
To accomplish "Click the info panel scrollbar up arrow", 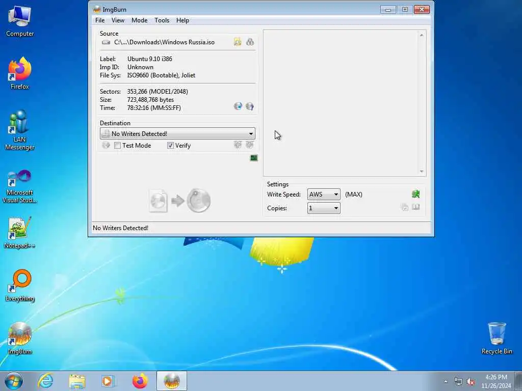I will [x=422, y=35].
